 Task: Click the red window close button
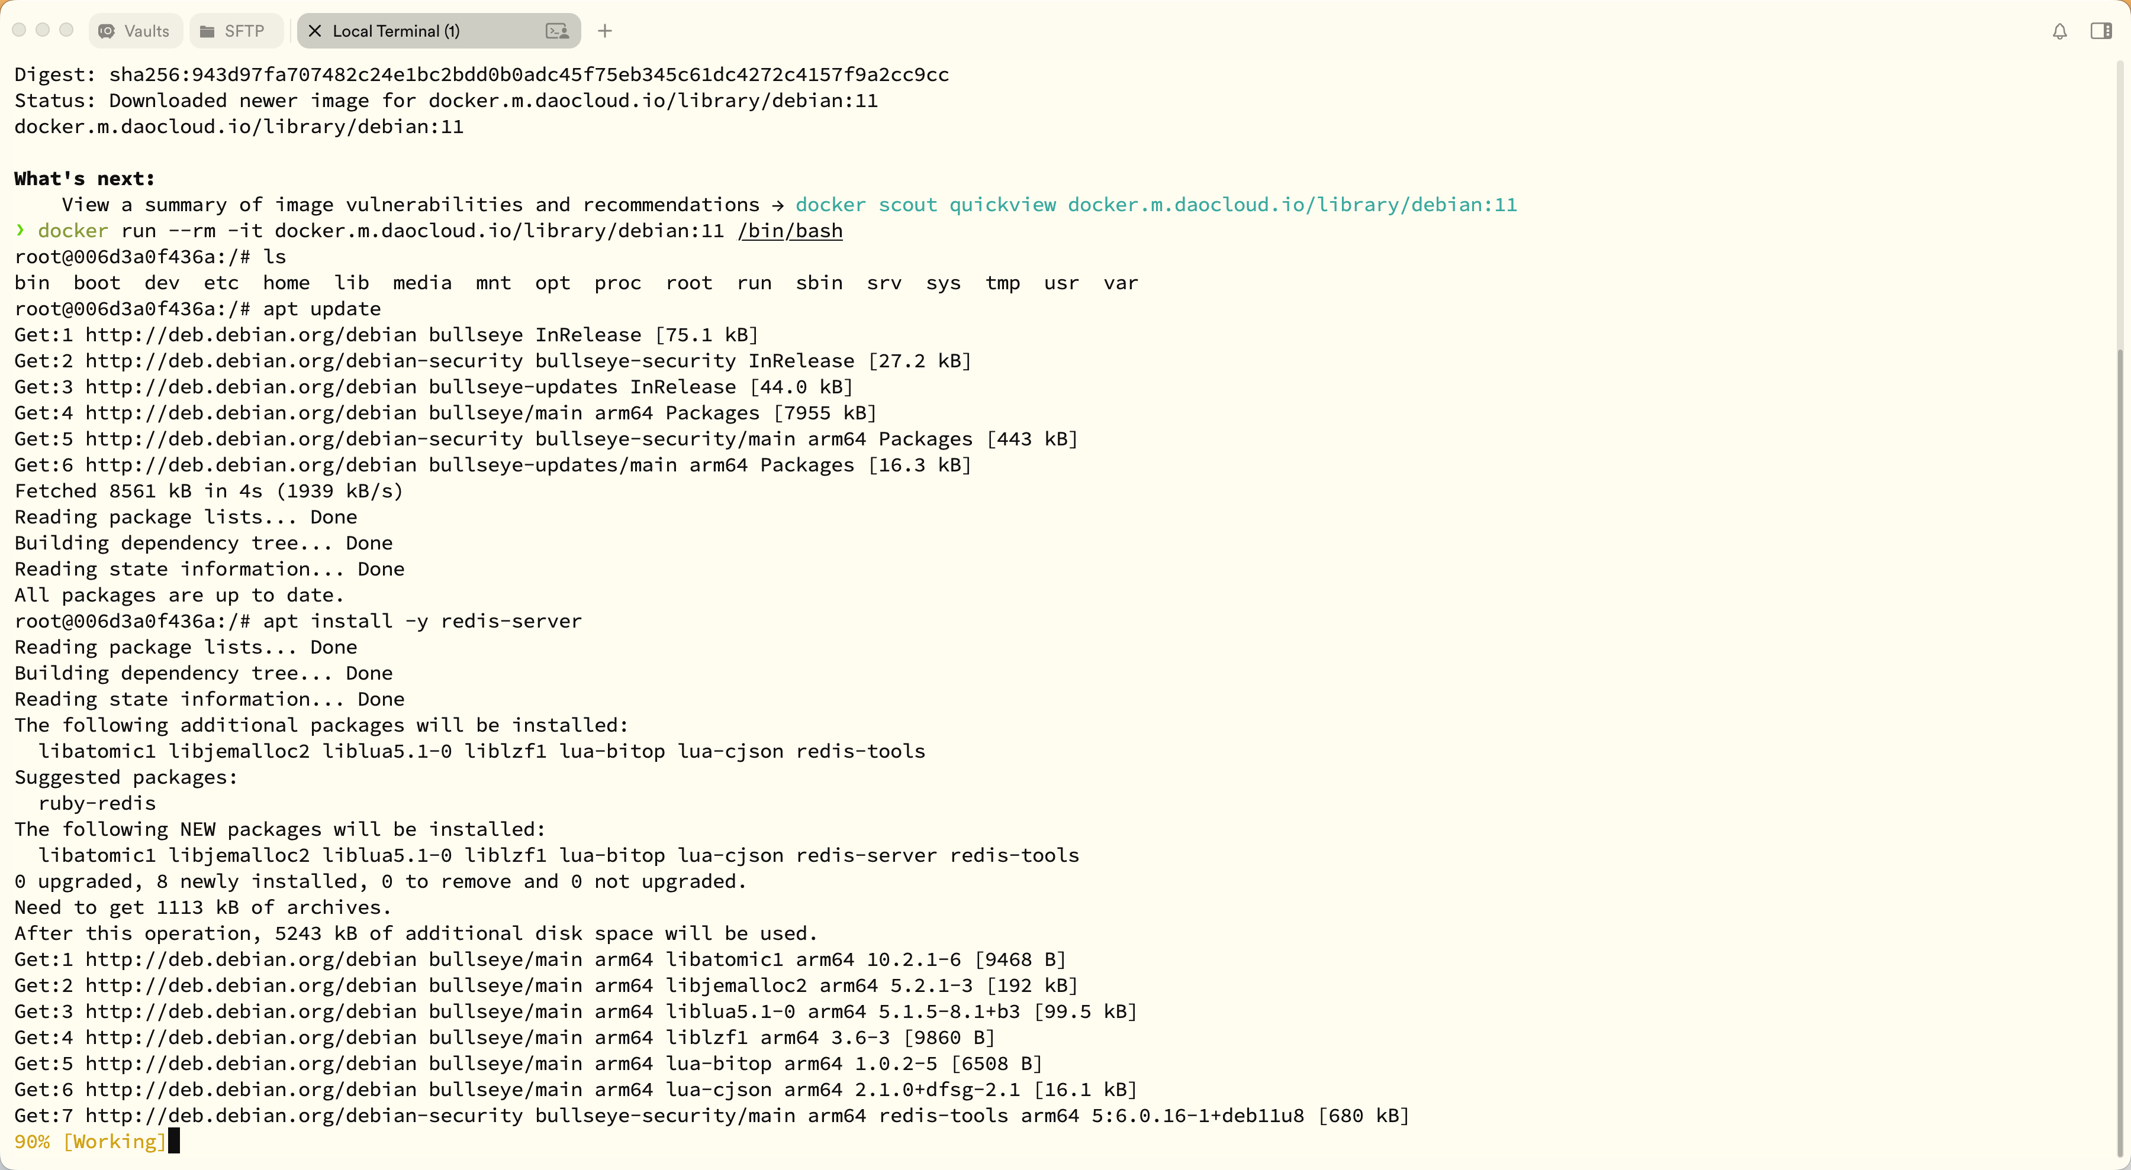click(19, 30)
